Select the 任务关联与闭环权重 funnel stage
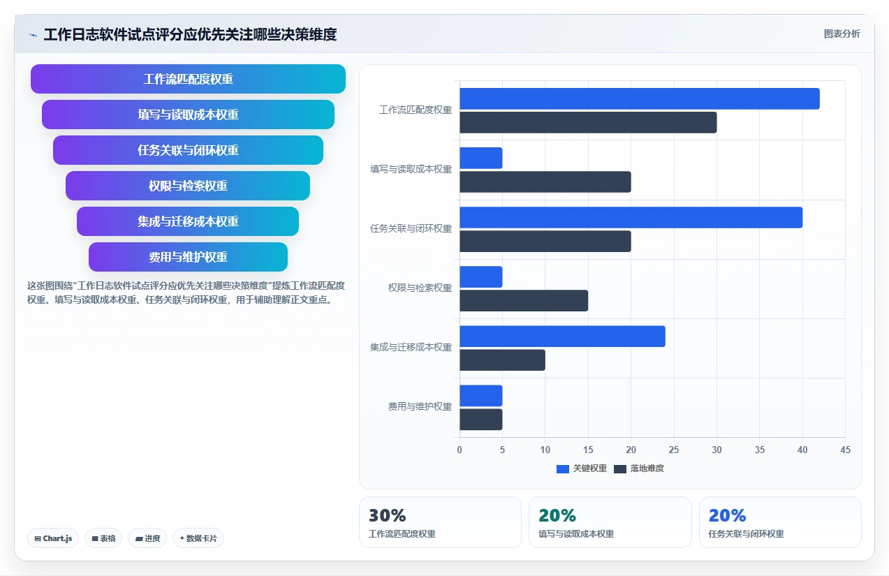This screenshot has height=576, width=889. coord(188,150)
